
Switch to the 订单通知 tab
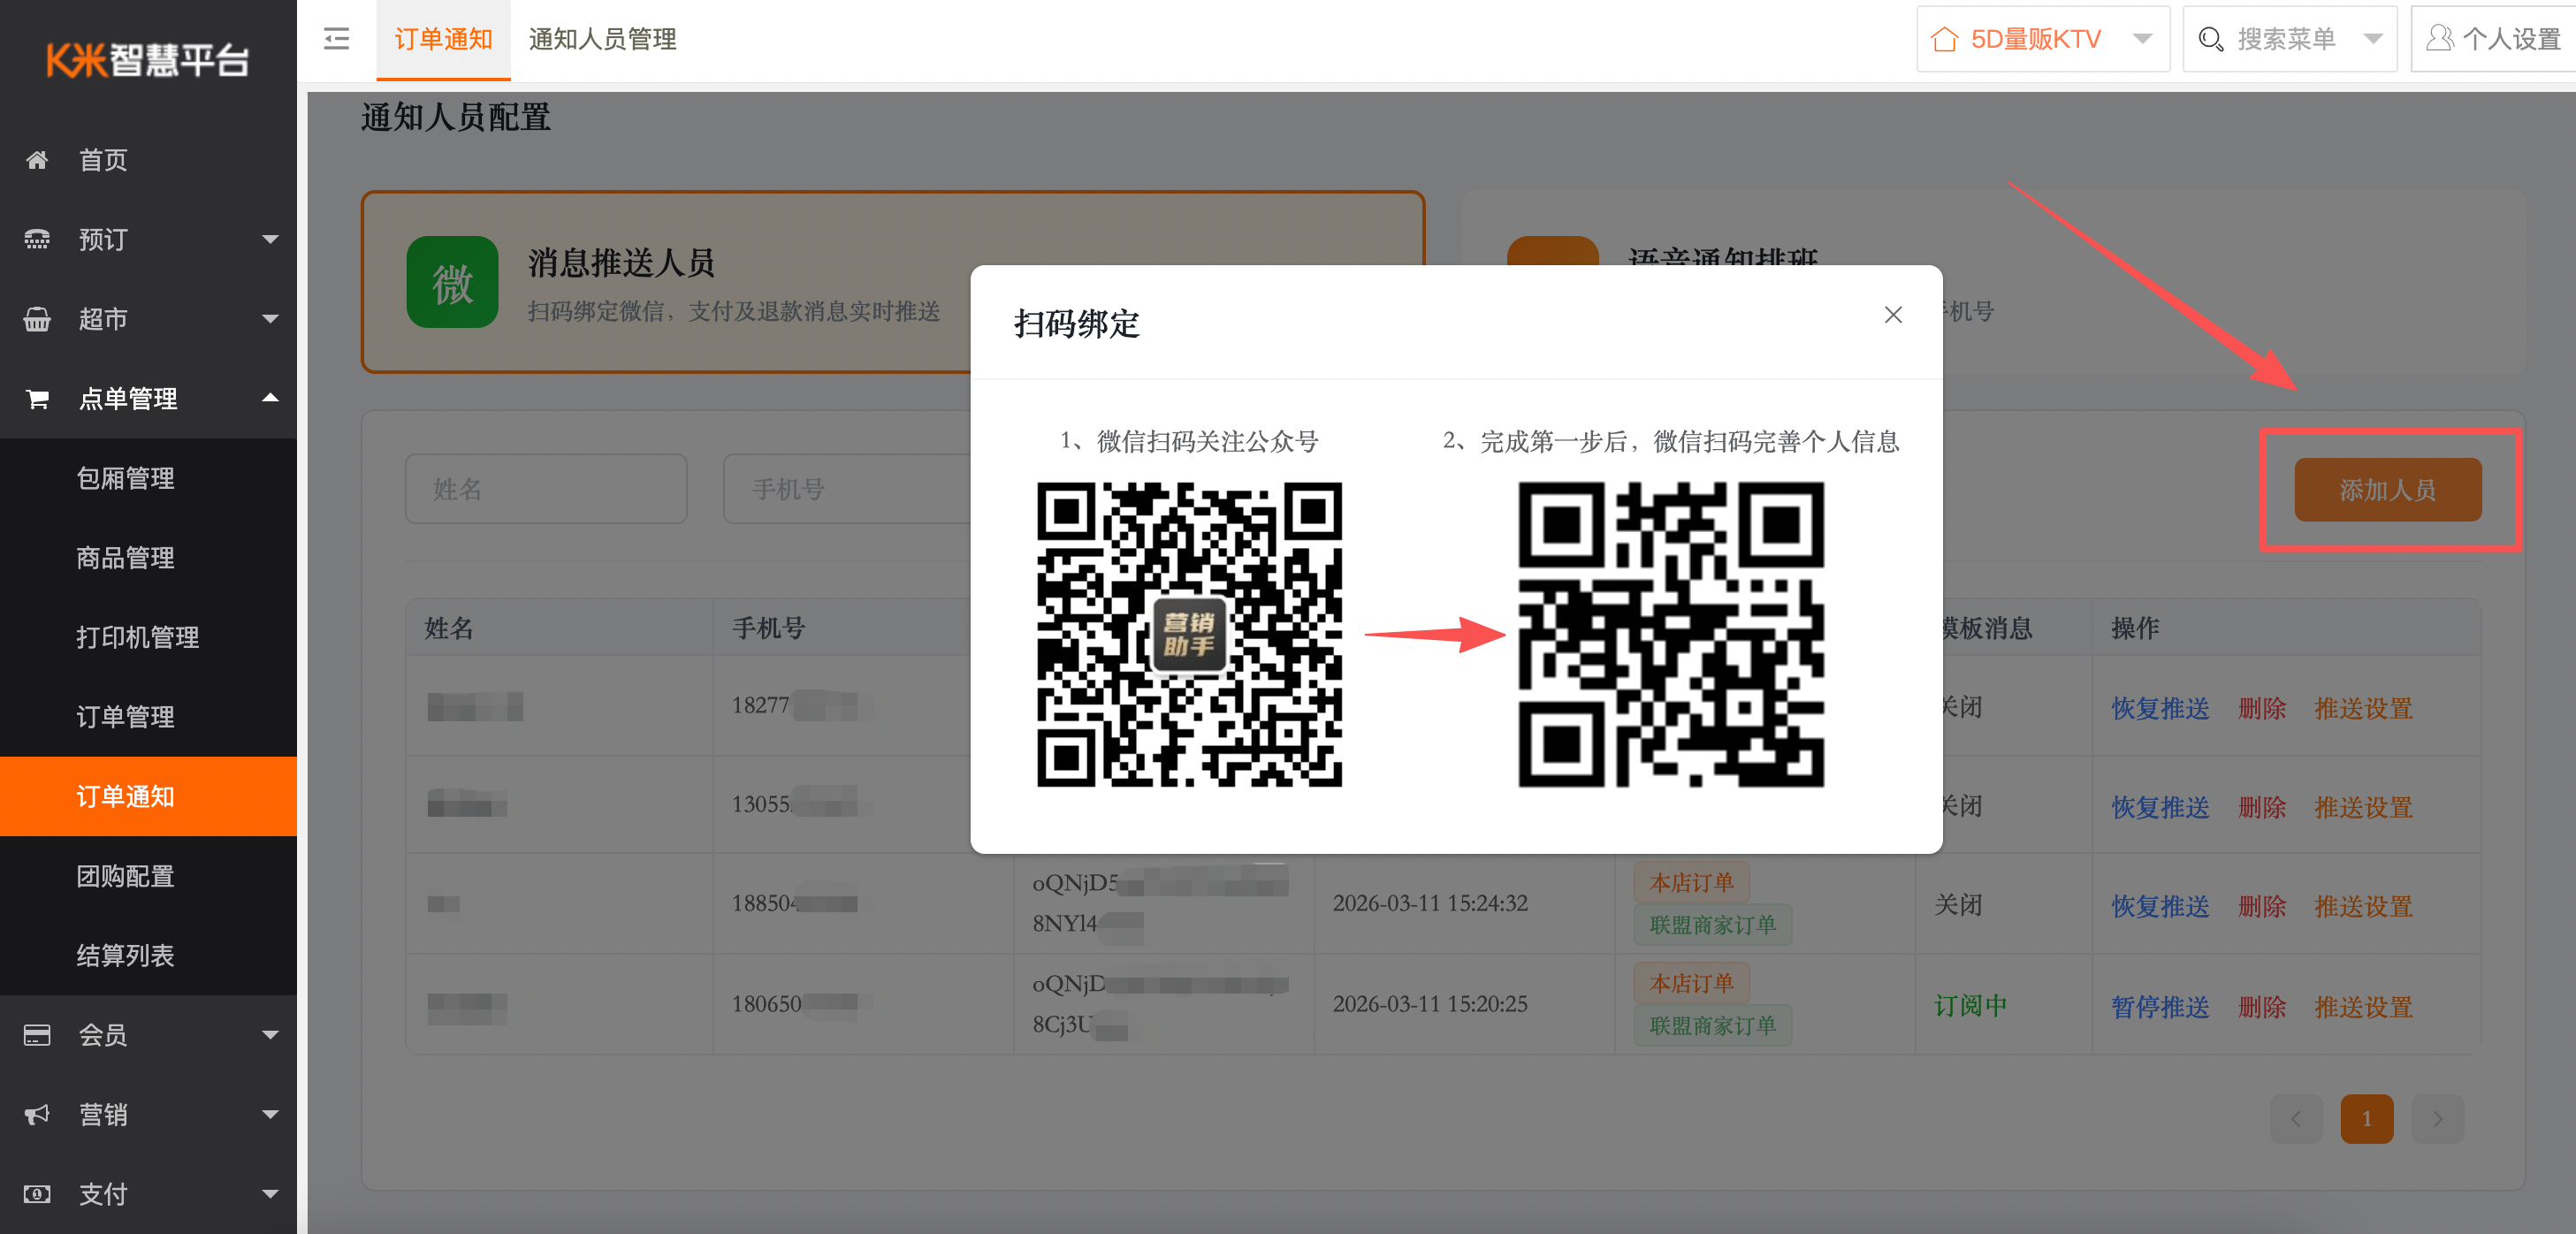pyautogui.click(x=443, y=39)
